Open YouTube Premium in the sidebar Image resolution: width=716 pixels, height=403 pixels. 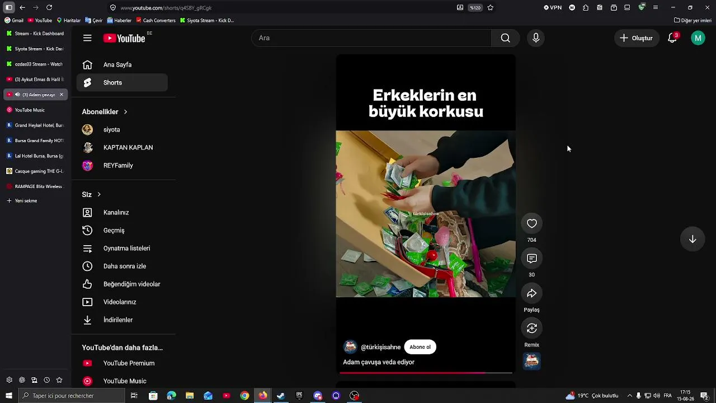[x=122, y=363]
